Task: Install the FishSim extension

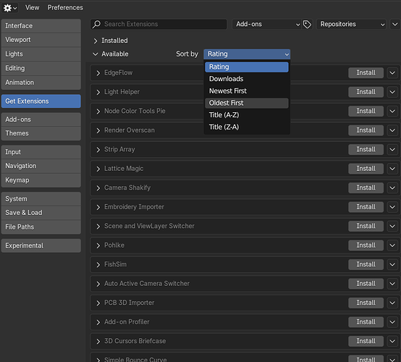Action: 366,264
